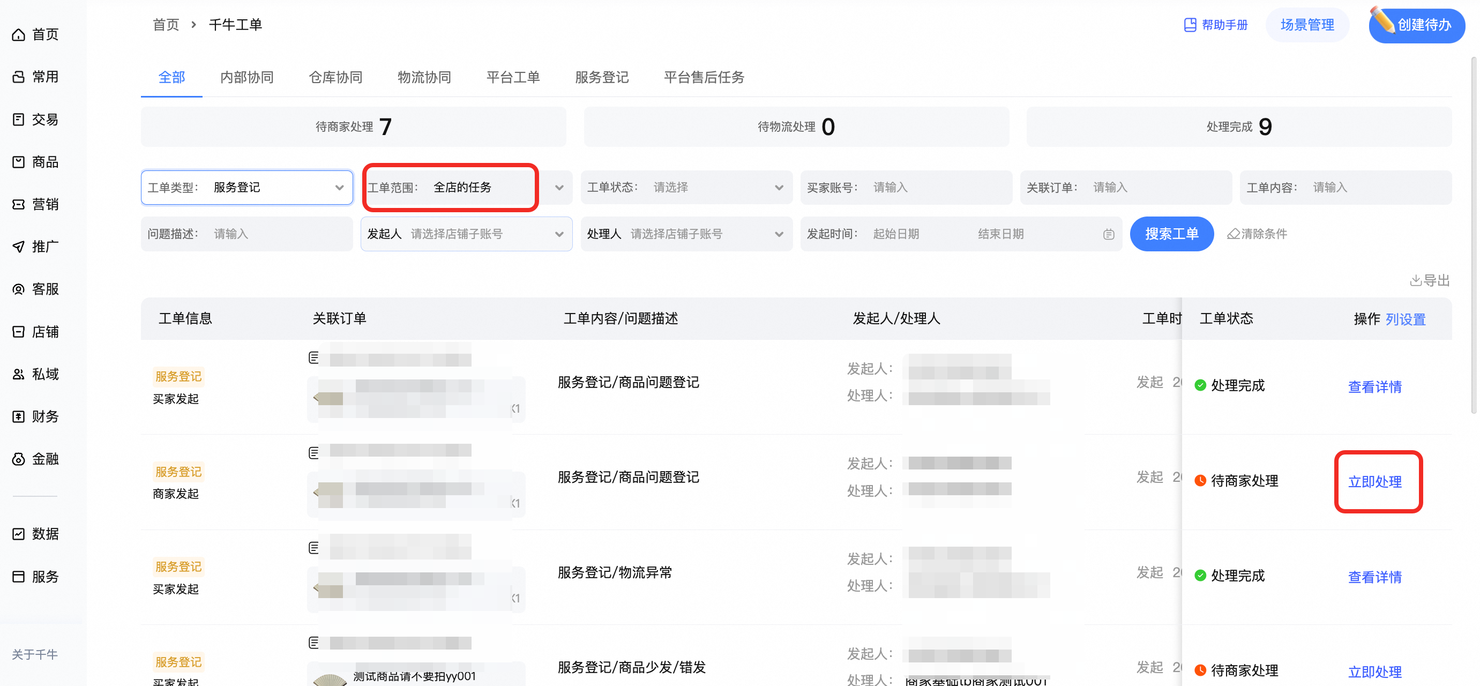Image resolution: width=1480 pixels, height=686 pixels.
Task: Switch to the 内部协同 tab
Action: tap(247, 77)
